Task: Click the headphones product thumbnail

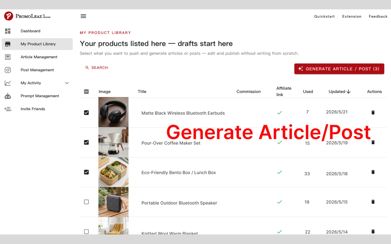Action: pyautogui.click(x=113, y=112)
